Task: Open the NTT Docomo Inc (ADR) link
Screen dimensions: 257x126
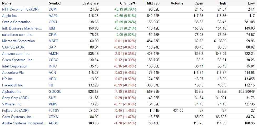Action: click(20, 9)
